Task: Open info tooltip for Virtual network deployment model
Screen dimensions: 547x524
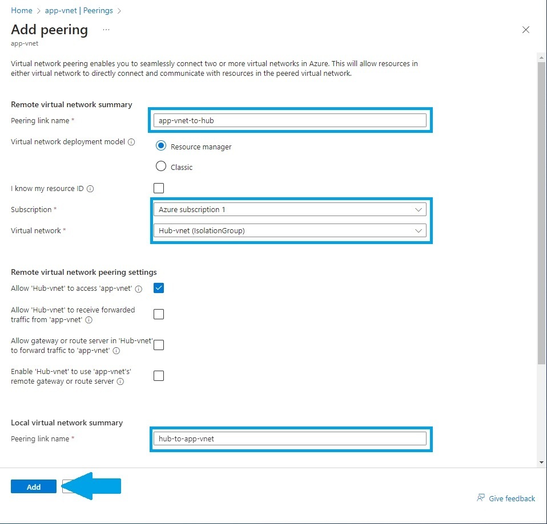Action: point(132,142)
